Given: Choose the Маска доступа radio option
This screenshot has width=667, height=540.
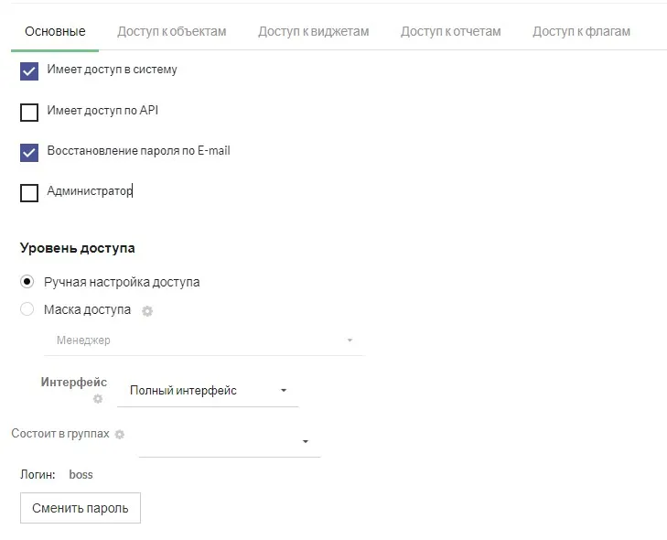Looking at the screenshot, I should point(27,310).
